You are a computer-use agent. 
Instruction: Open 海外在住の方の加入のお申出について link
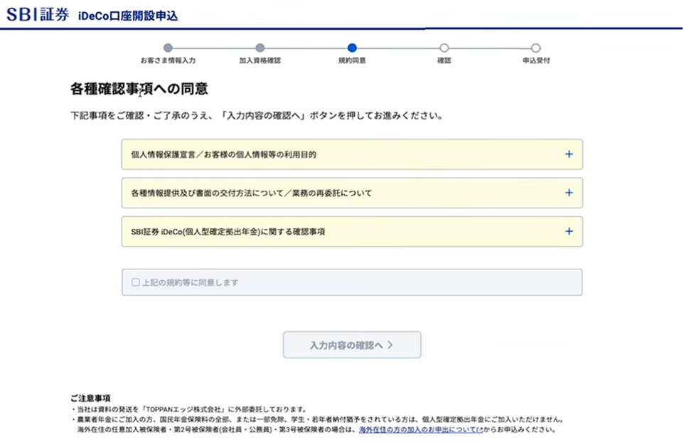coord(417,430)
